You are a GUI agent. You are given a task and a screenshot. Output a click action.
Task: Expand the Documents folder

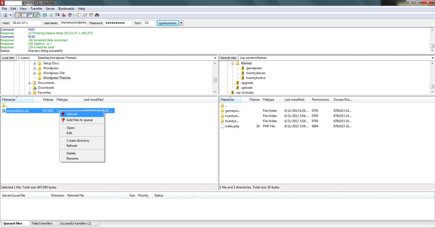tap(29, 83)
